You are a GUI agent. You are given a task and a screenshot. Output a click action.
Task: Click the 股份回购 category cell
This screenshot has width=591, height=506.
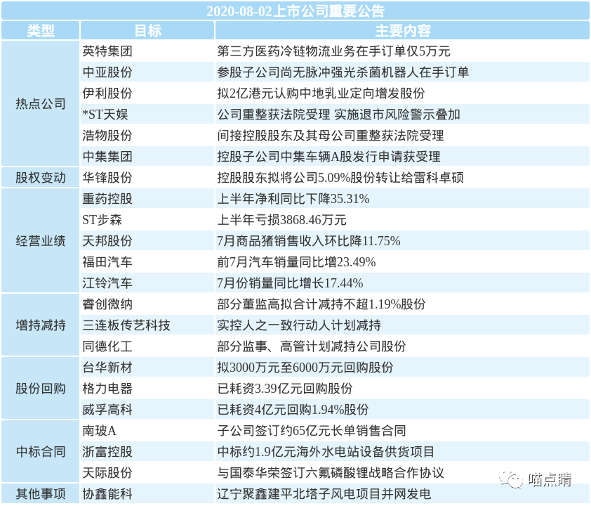[40, 388]
